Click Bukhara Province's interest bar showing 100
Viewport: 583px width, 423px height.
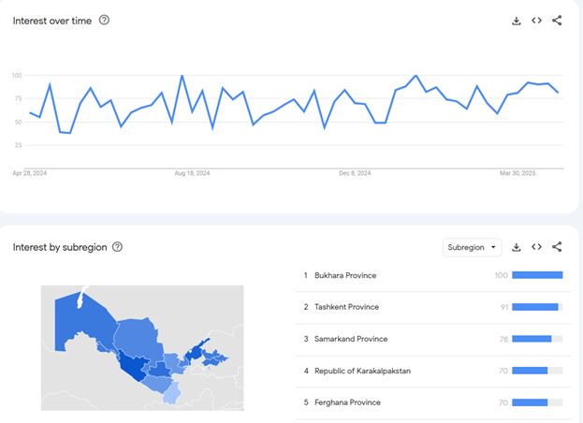click(x=537, y=275)
